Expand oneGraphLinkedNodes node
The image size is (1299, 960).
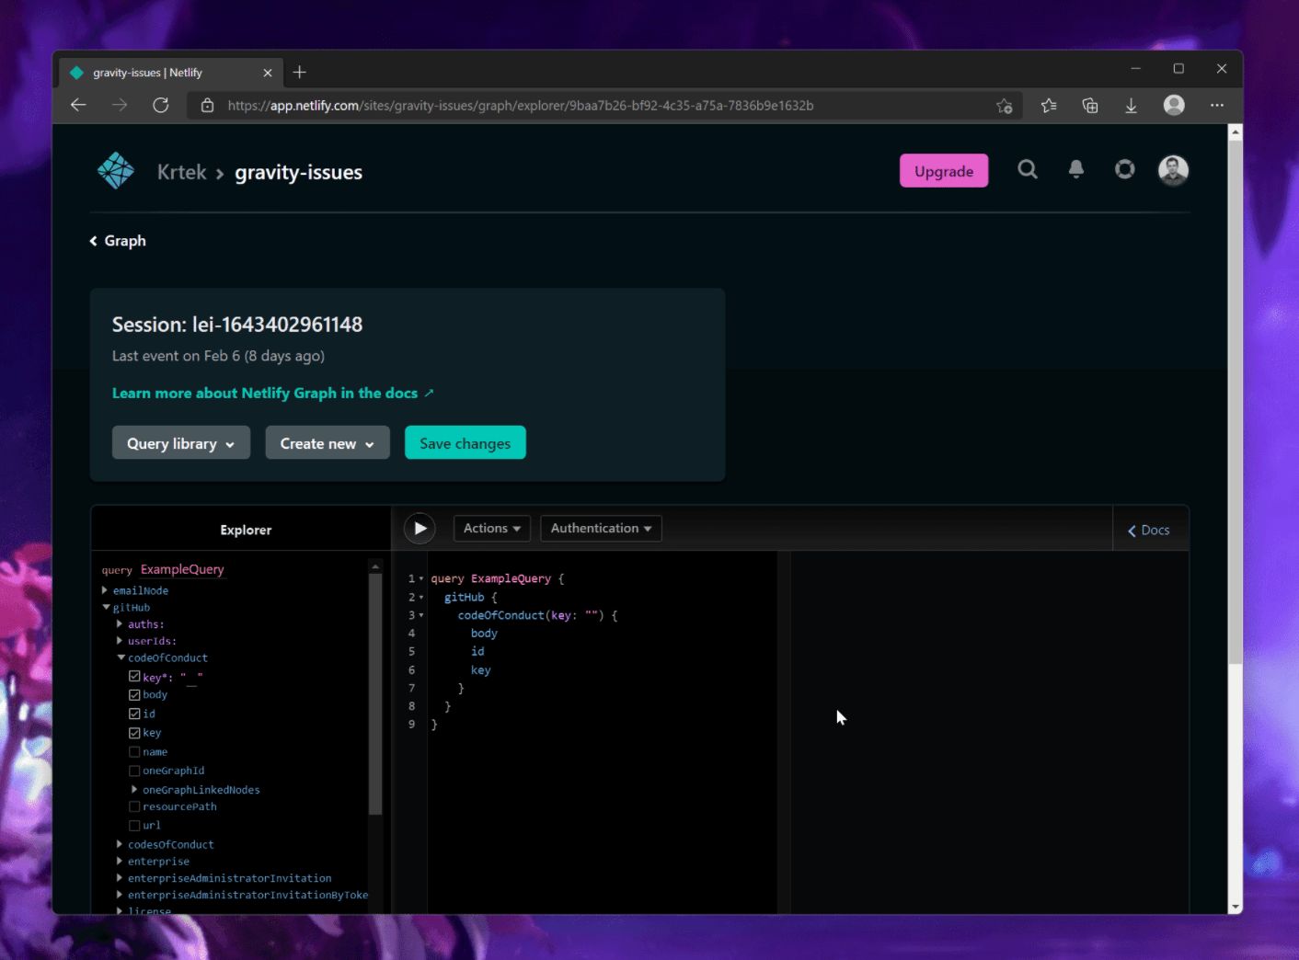click(x=134, y=790)
